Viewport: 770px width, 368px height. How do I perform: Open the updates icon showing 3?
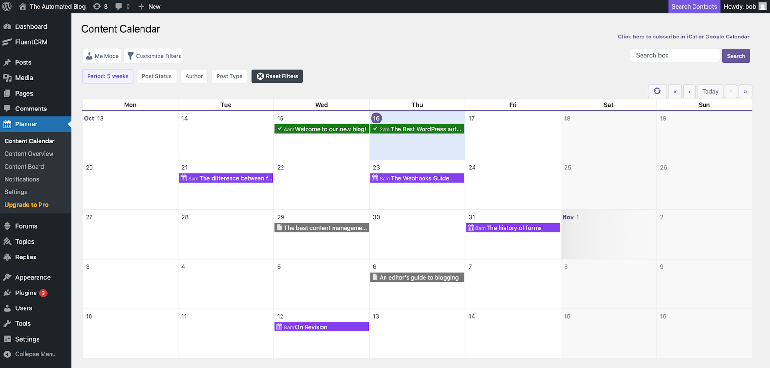coord(97,6)
